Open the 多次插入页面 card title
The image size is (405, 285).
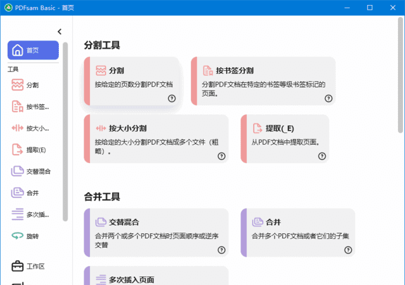coord(132,280)
